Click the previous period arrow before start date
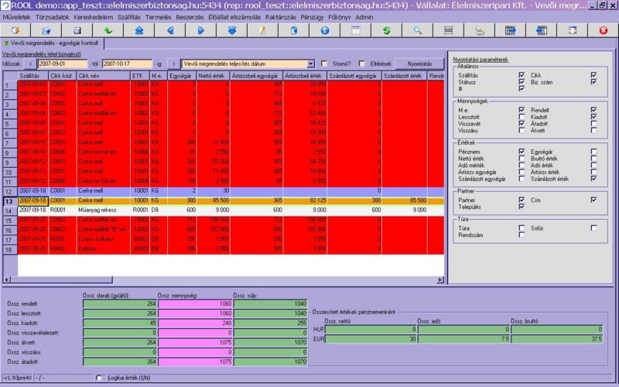Image resolution: width=619 pixels, height=387 pixels. pyautogui.click(x=30, y=63)
